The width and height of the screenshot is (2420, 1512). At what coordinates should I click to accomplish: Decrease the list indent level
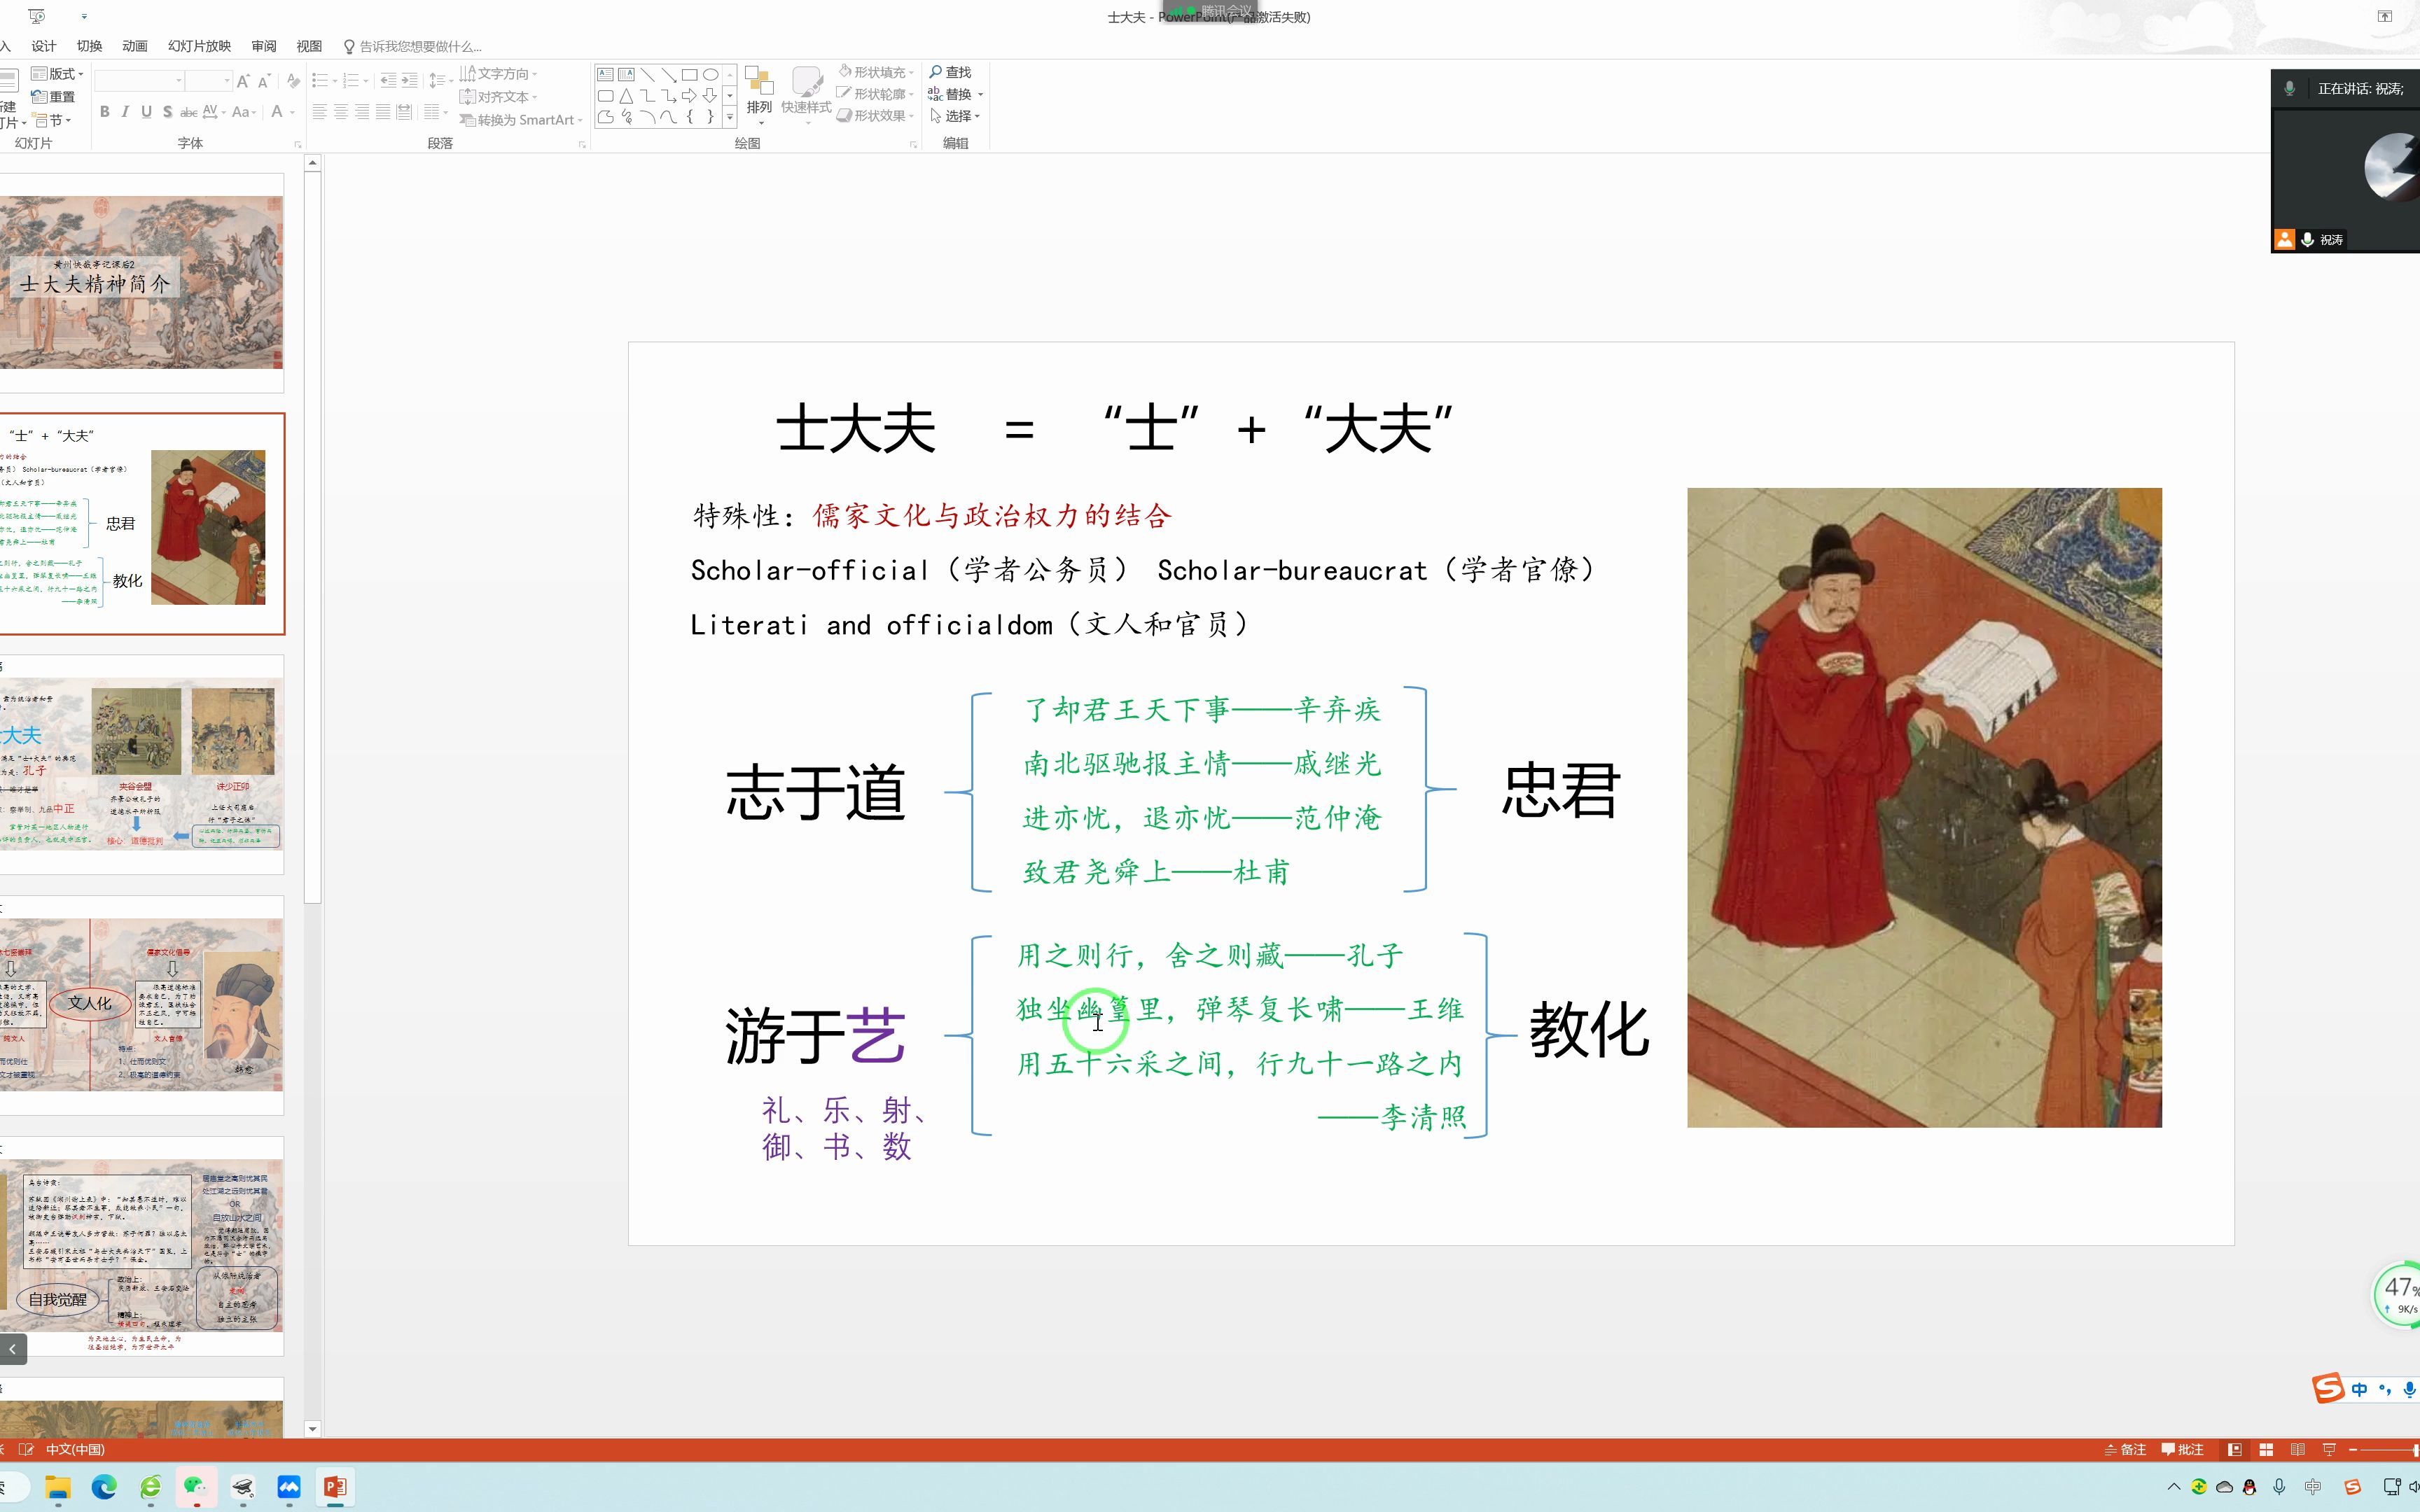(388, 81)
